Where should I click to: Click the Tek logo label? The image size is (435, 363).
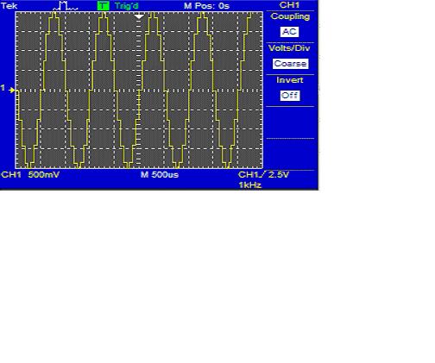coord(9,6)
